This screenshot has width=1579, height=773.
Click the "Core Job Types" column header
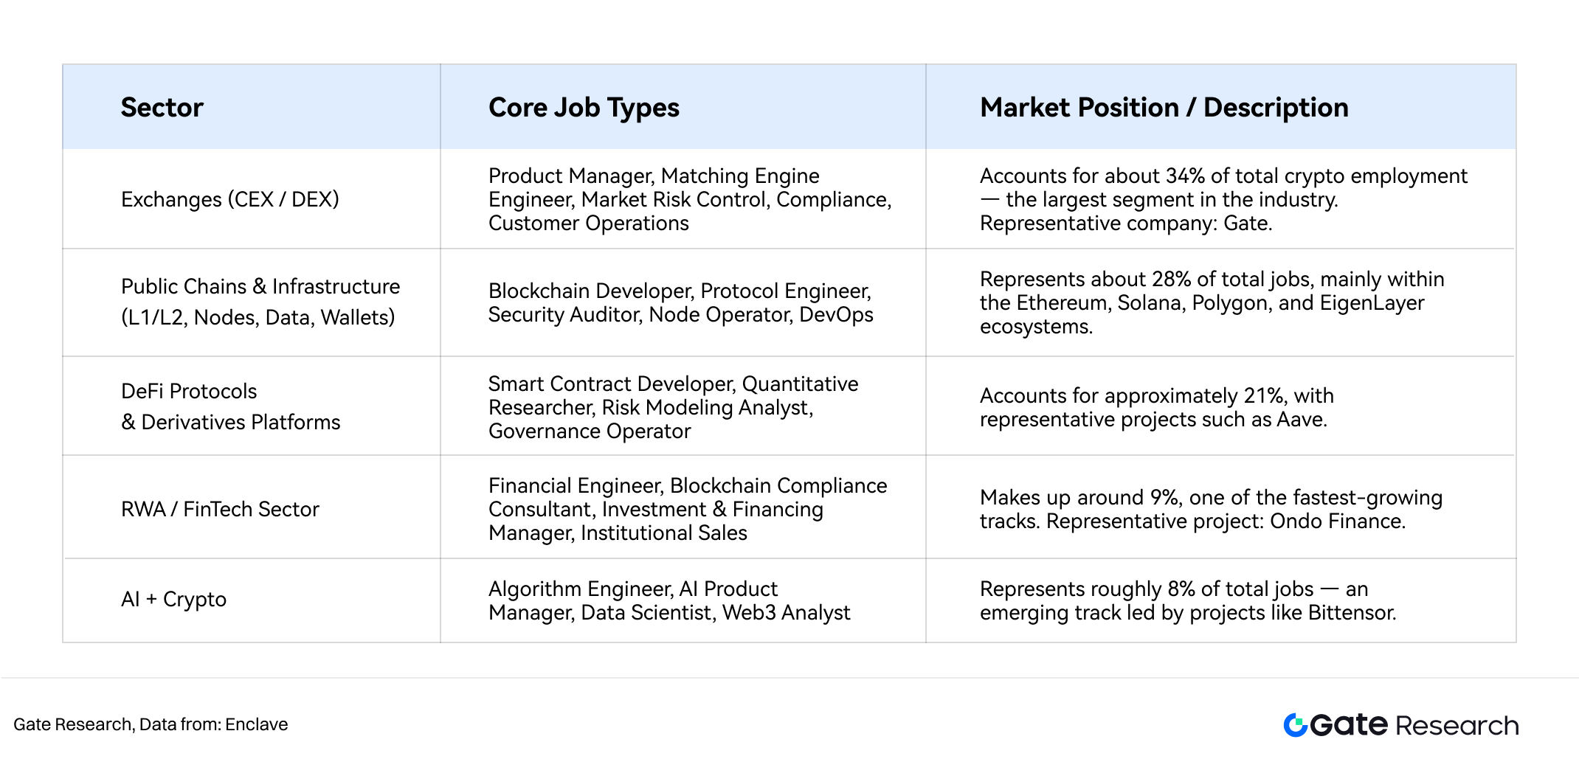tap(584, 108)
